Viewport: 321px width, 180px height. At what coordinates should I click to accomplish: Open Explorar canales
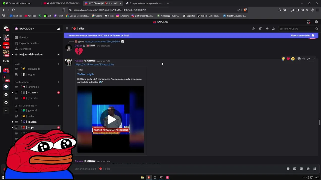pos(37,43)
